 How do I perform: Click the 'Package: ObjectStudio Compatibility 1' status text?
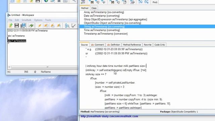click(179, 112)
